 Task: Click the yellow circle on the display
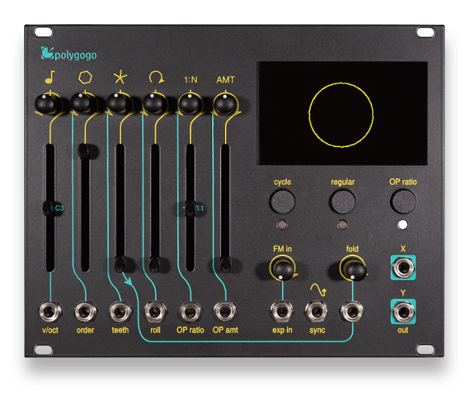point(341,115)
